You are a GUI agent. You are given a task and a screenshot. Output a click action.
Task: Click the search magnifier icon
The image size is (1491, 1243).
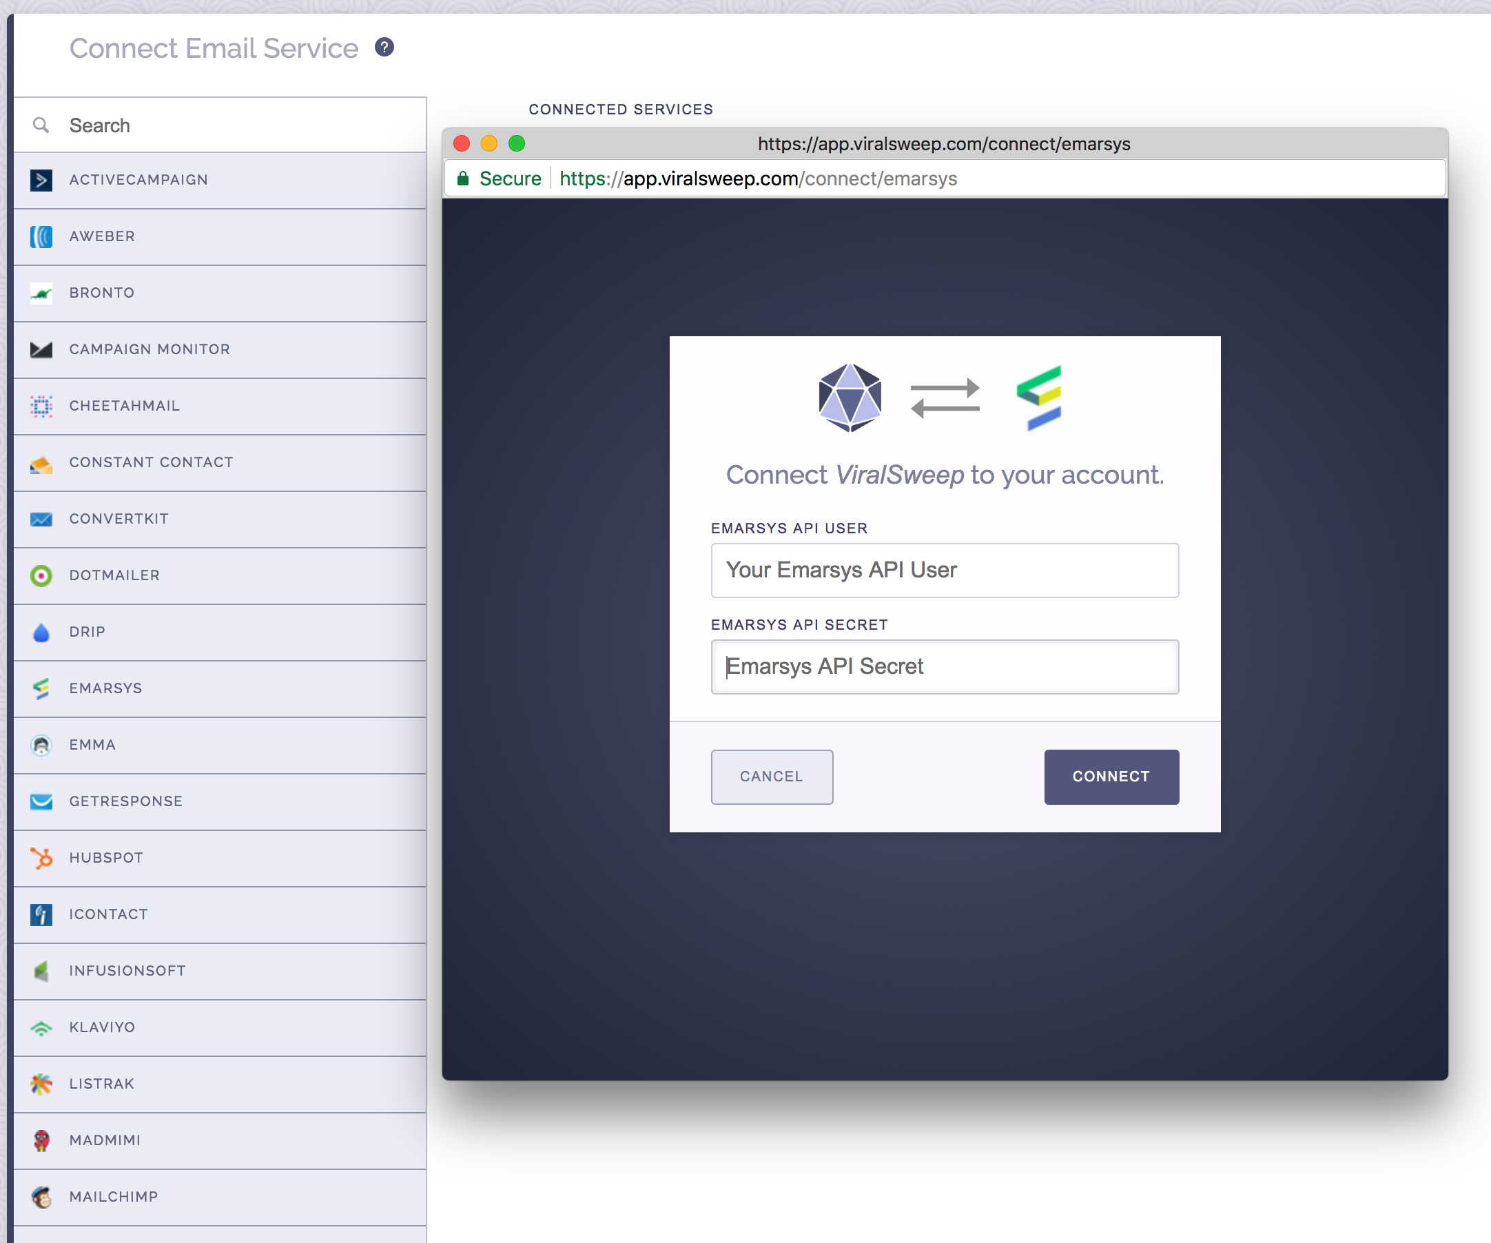pos(41,125)
